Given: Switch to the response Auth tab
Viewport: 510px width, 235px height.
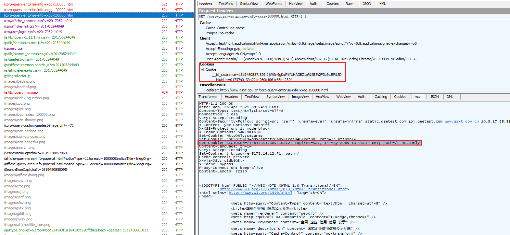Looking at the screenshot, I should tap(362, 97).
